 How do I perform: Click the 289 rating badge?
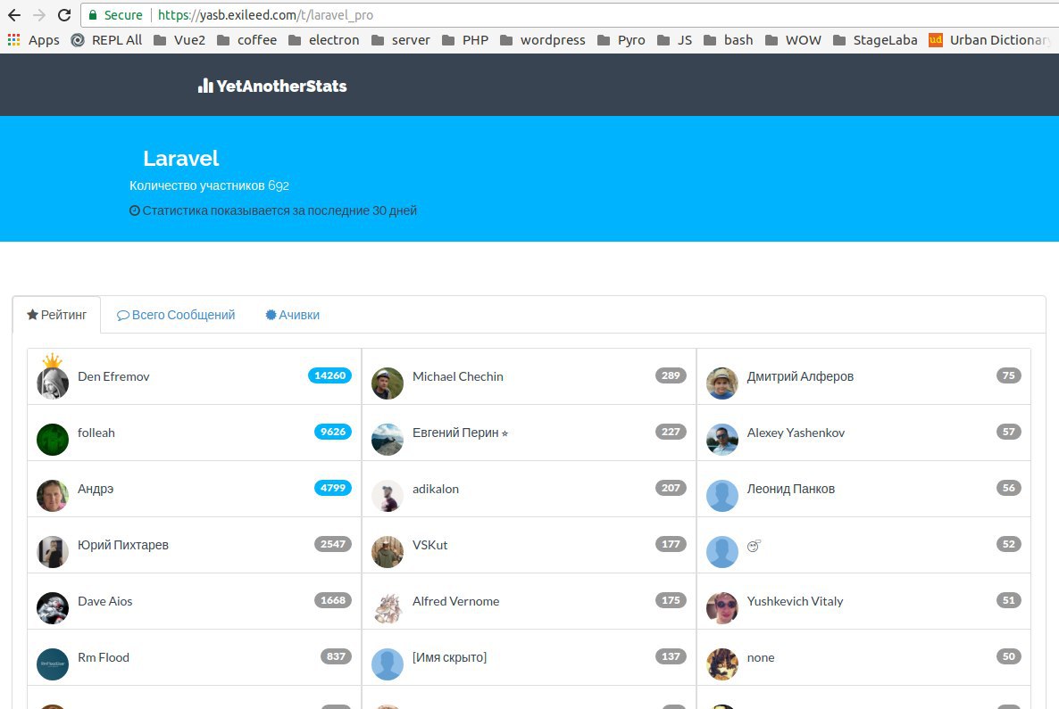[671, 375]
